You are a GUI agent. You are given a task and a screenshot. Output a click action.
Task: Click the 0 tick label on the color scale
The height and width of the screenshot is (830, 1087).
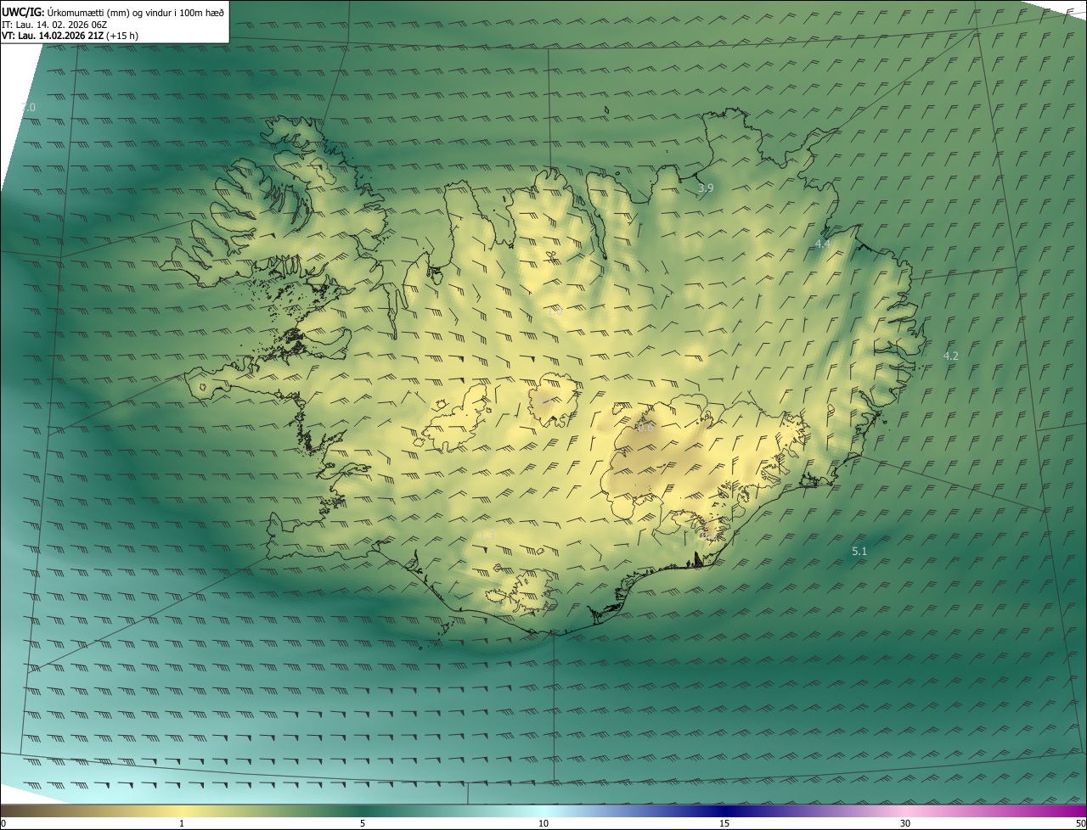pyautogui.click(x=3, y=823)
